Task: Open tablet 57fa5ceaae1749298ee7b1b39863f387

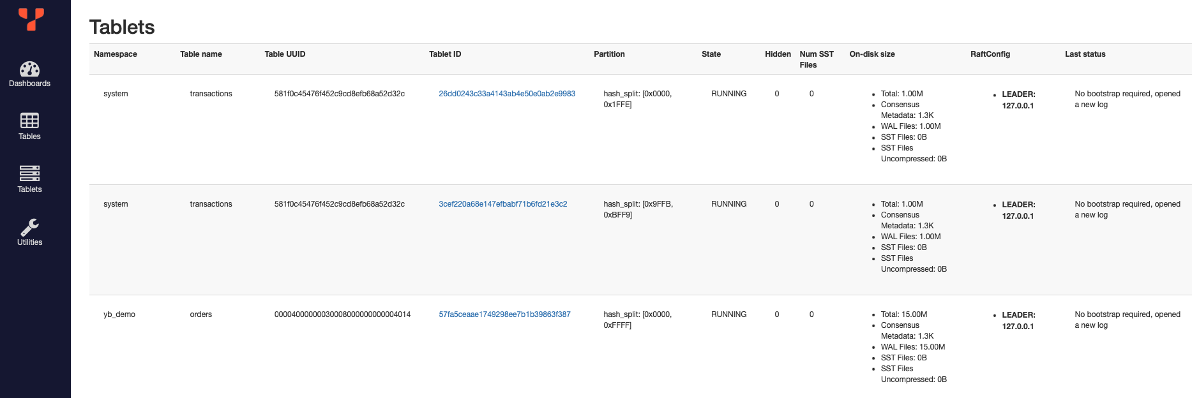Action: tap(504, 314)
